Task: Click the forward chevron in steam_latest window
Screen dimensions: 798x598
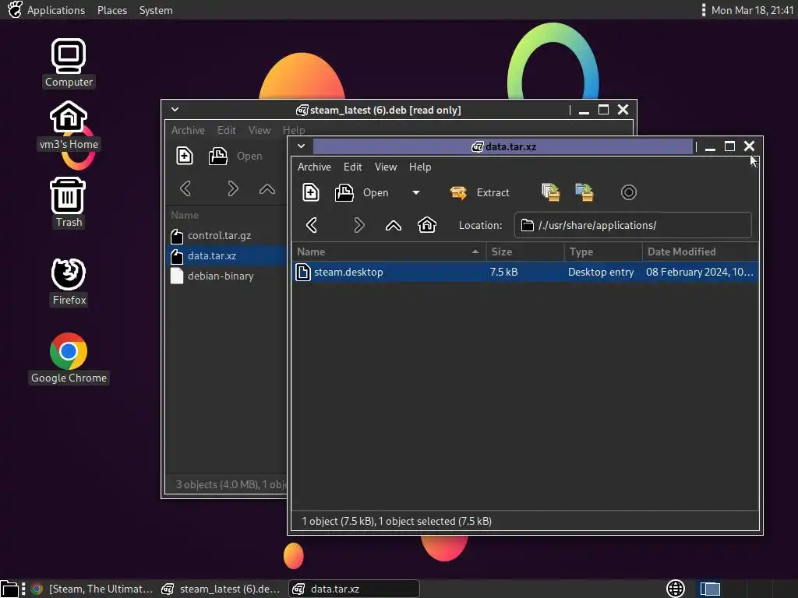Action: coord(232,188)
